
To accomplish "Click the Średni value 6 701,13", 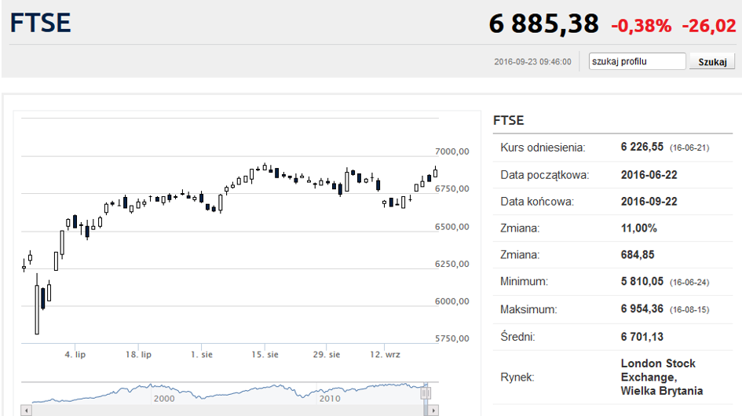I will 642,337.
